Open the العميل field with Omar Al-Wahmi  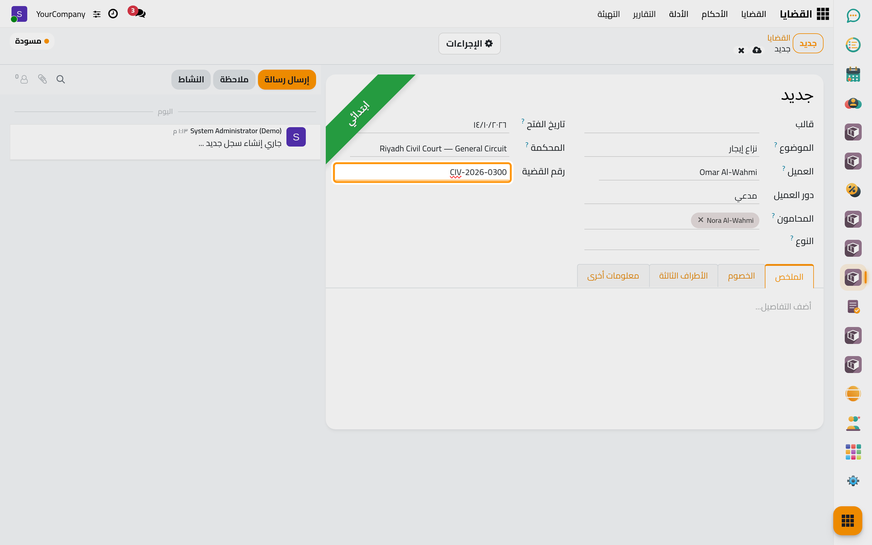[679, 172]
